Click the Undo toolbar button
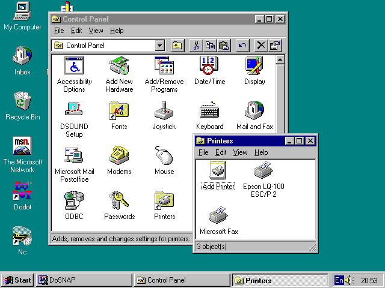 (x=242, y=46)
